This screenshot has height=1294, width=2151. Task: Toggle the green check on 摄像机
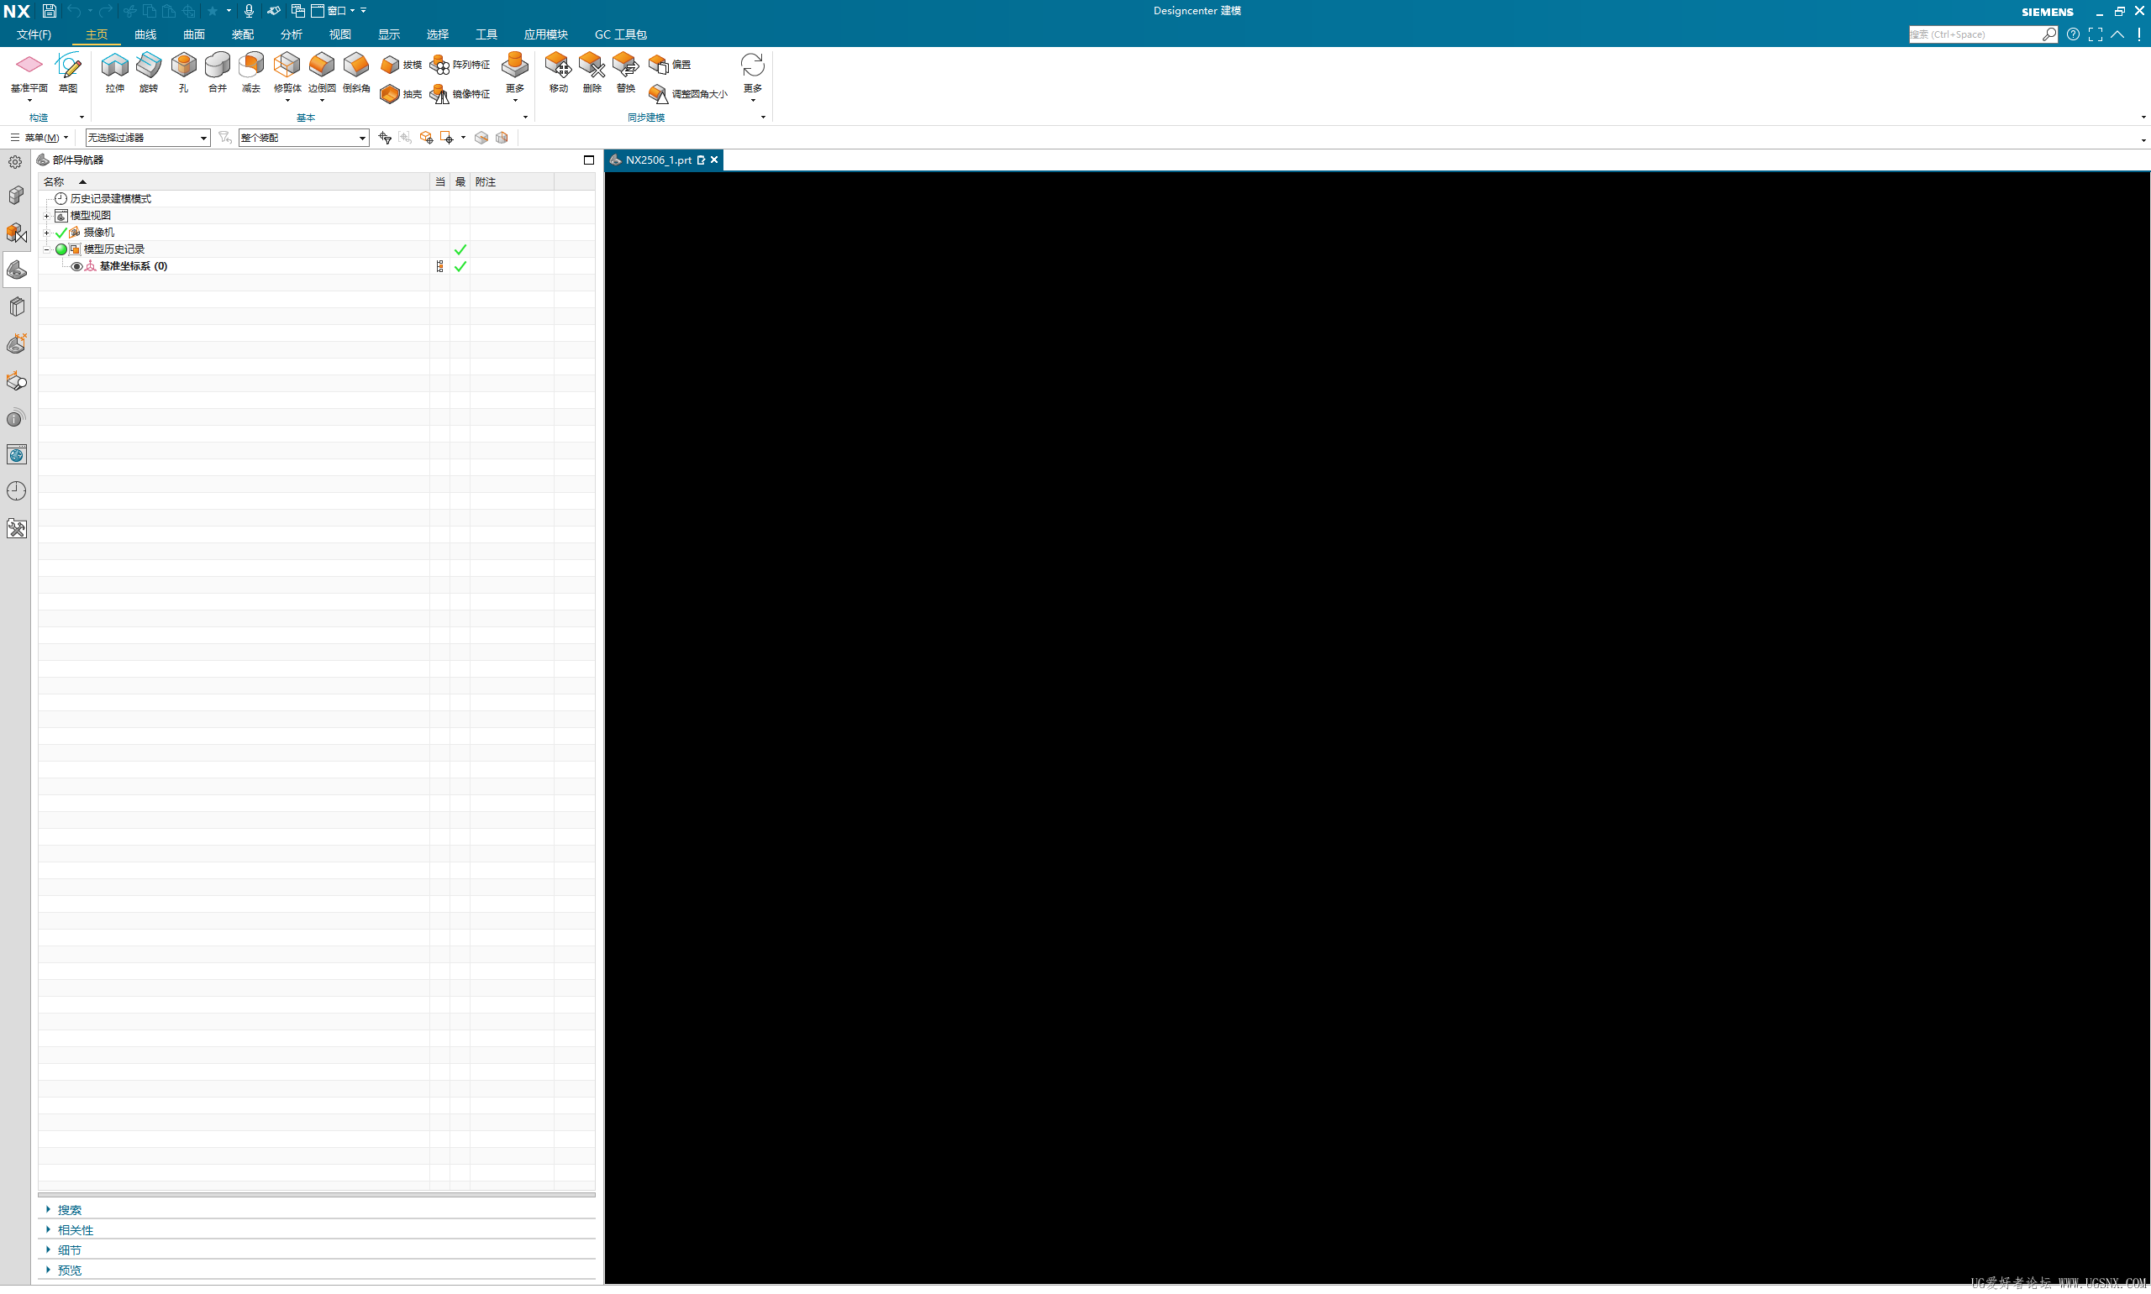click(61, 233)
